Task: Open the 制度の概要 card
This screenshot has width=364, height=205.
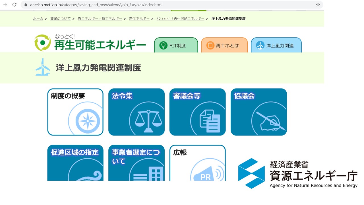Action: tap(75, 112)
